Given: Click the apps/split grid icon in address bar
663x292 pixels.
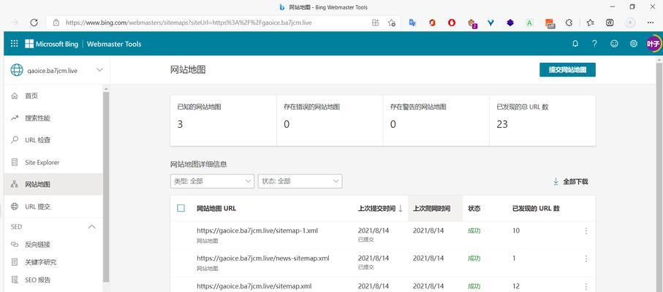Looking at the screenshot, I should [376, 23].
